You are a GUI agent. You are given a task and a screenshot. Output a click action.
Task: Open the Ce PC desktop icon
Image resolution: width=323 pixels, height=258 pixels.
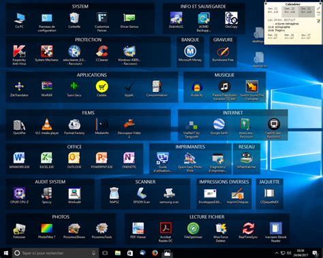[x=19, y=18]
